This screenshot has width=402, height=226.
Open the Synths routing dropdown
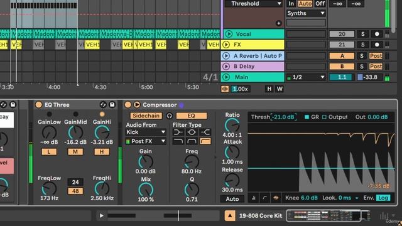click(x=306, y=13)
